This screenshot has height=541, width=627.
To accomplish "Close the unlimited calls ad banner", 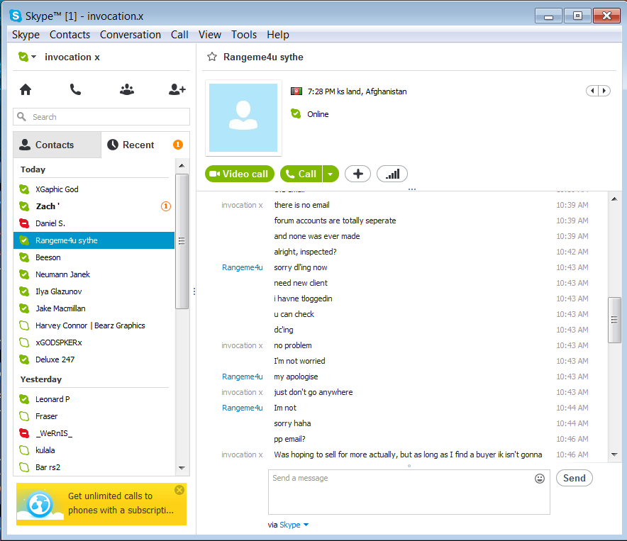I will click(x=179, y=490).
